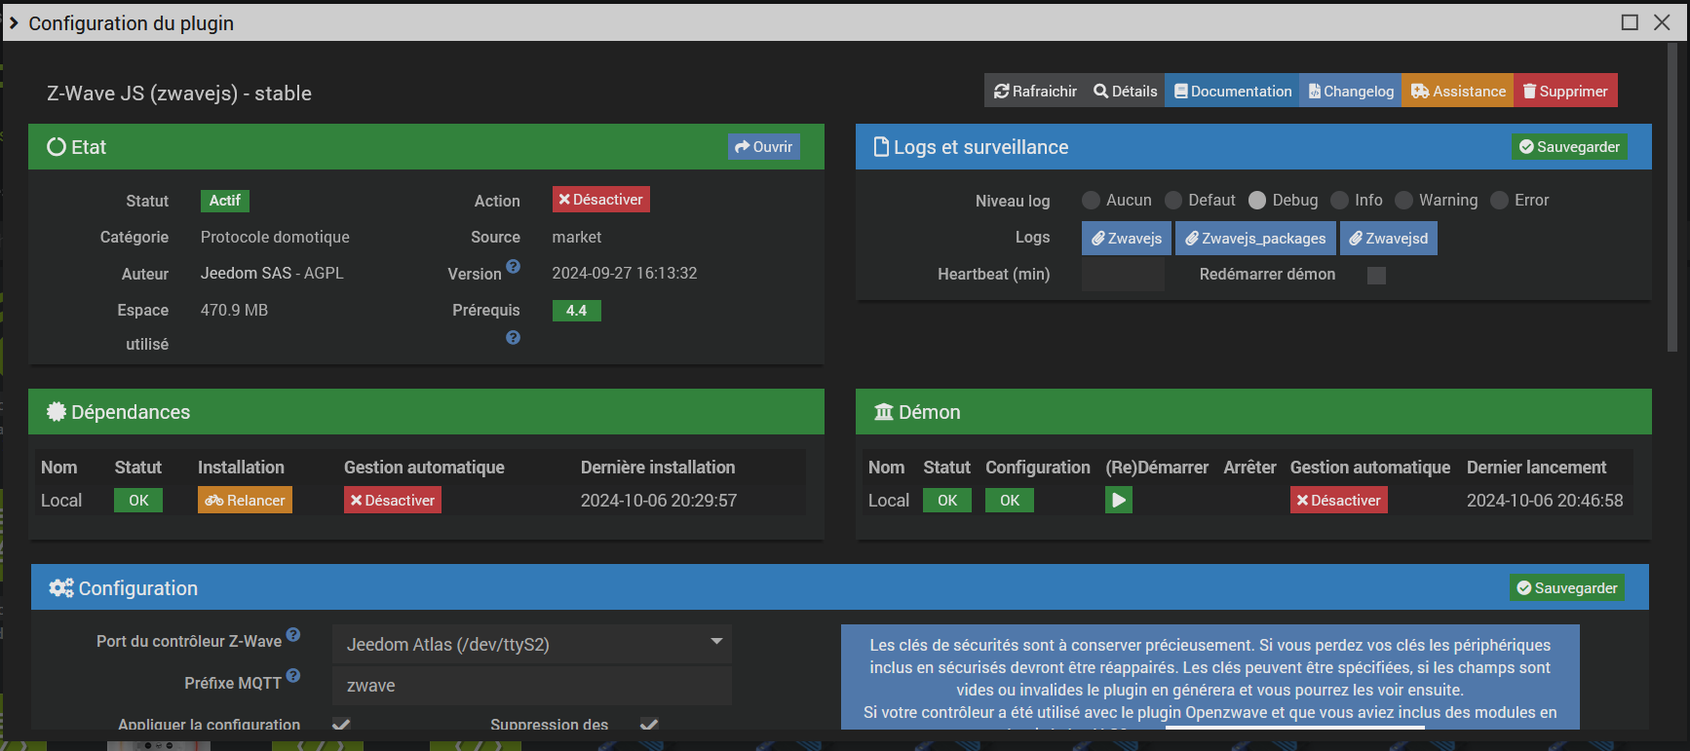Click help icon beside Préfixe MQTT
This screenshot has width=1690, height=751.
pyautogui.click(x=293, y=676)
